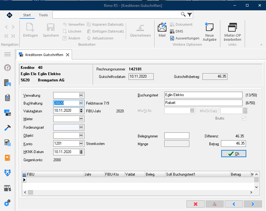This screenshot has height=211, width=266.
Task: Click the Belegnummer input field
Action: [x=176, y=136]
